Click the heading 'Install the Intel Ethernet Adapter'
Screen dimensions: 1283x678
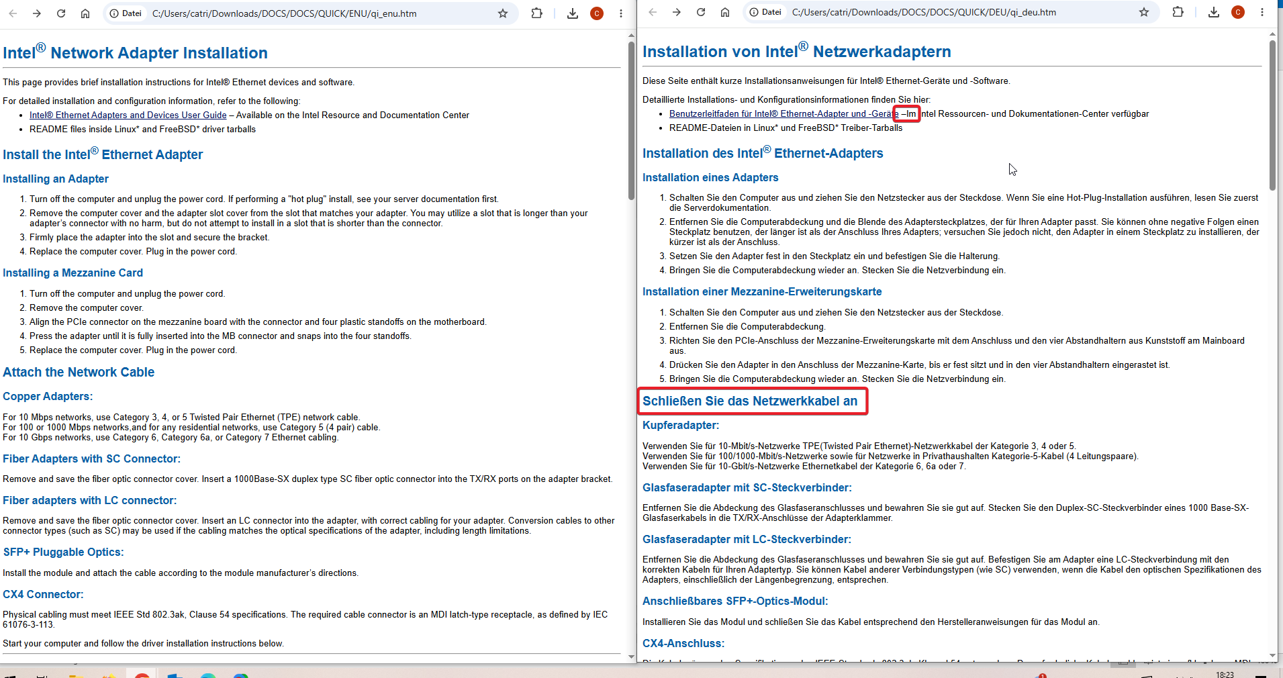[x=103, y=154]
